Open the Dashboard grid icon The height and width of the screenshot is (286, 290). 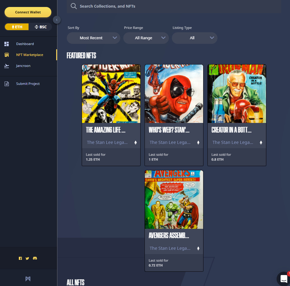(6, 44)
